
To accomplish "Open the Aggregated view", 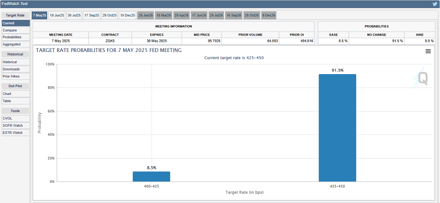I will tap(12, 44).
